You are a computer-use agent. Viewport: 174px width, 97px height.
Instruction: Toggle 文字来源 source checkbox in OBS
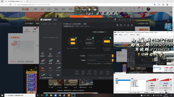[x=132, y=80]
